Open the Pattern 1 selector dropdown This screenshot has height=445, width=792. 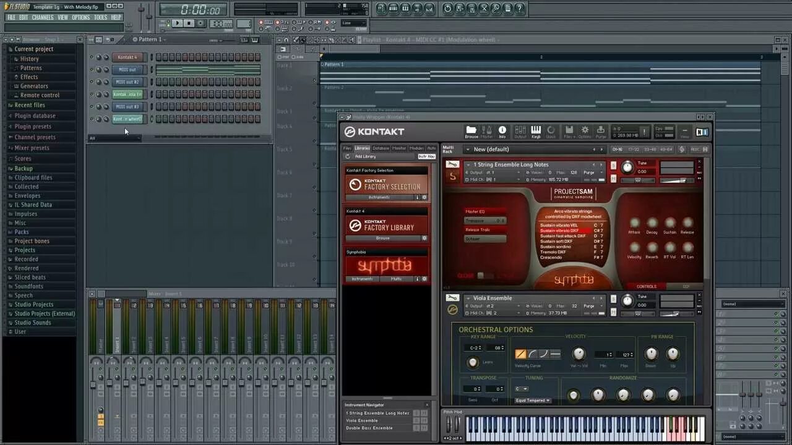click(x=151, y=40)
